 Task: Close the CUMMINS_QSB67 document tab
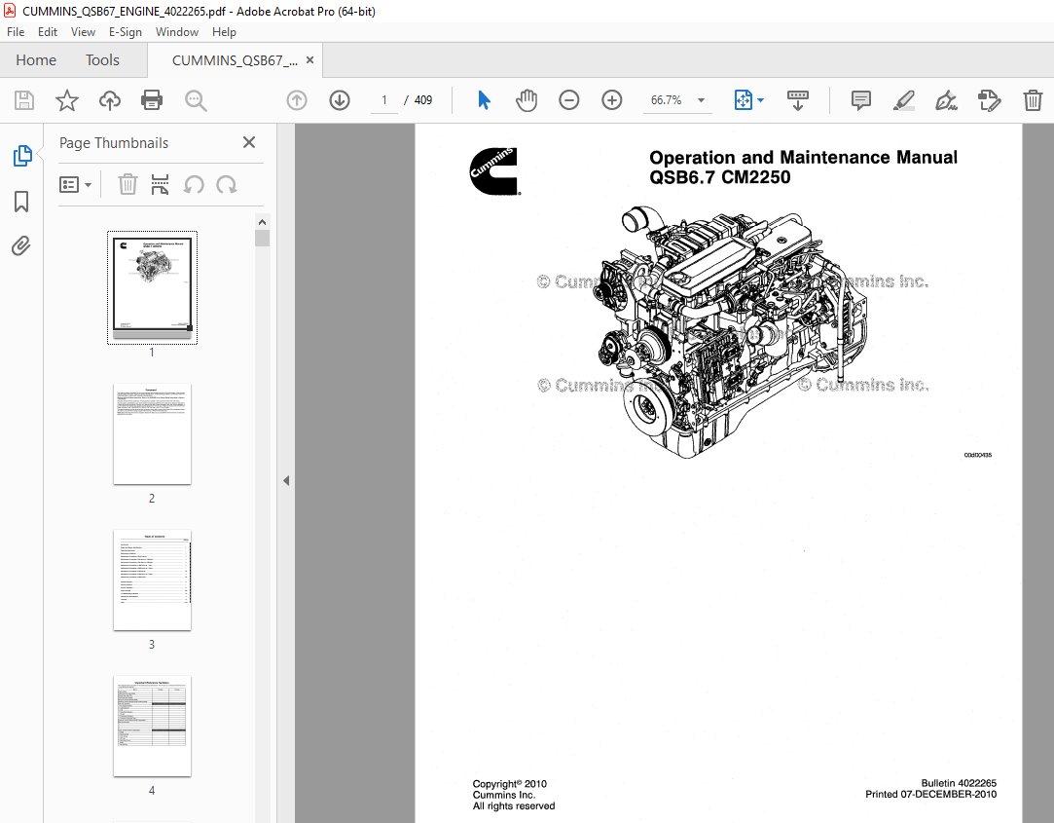pyautogui.click(x=309, y=59)
